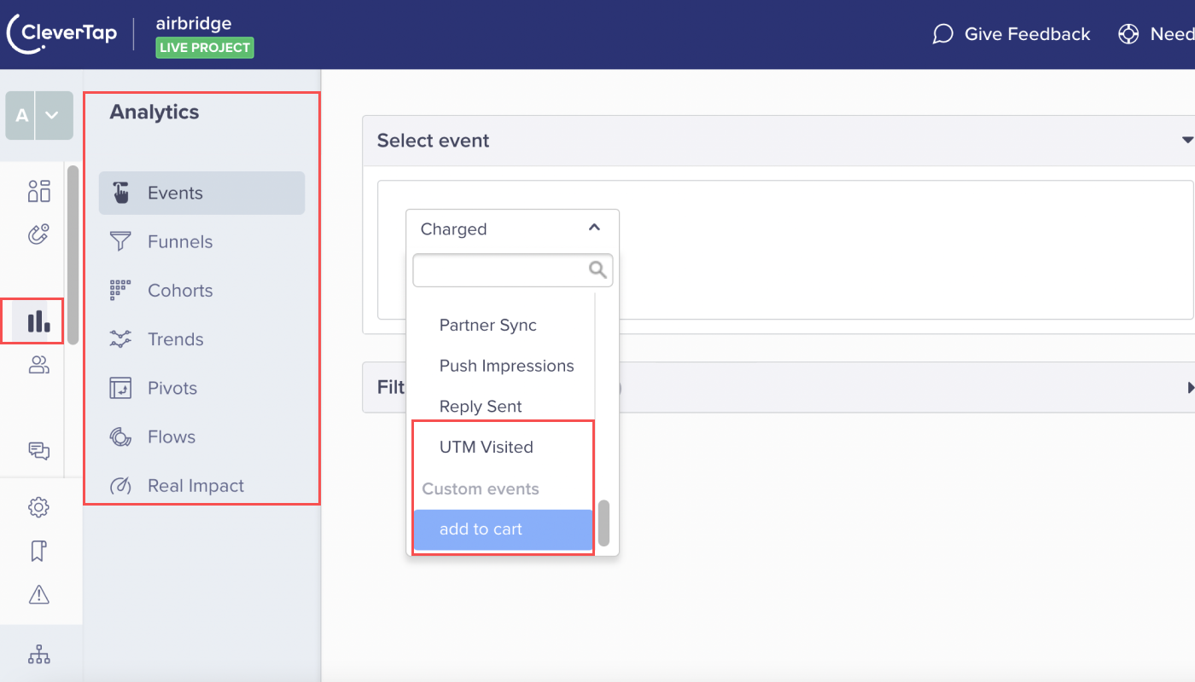Click the bookmark icon in left sidebar

(x=38, y=552)
